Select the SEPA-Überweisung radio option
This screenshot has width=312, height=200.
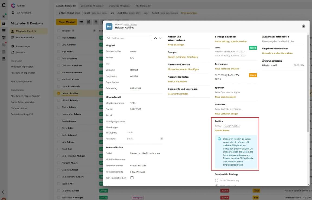click(x=216, y=180)
